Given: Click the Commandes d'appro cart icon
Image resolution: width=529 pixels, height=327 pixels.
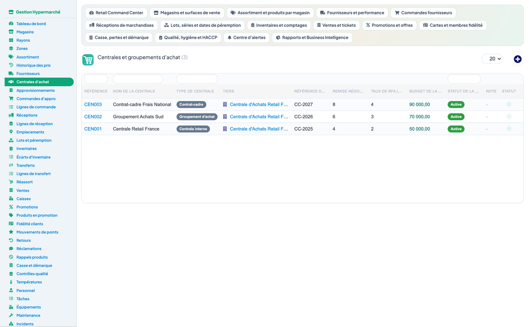Looking at the screenshot, I should click(11, 99).
